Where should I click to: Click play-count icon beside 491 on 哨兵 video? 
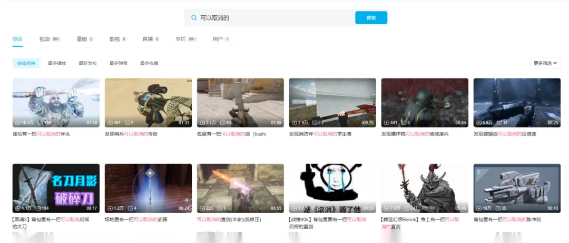click(x=110, y=123)
